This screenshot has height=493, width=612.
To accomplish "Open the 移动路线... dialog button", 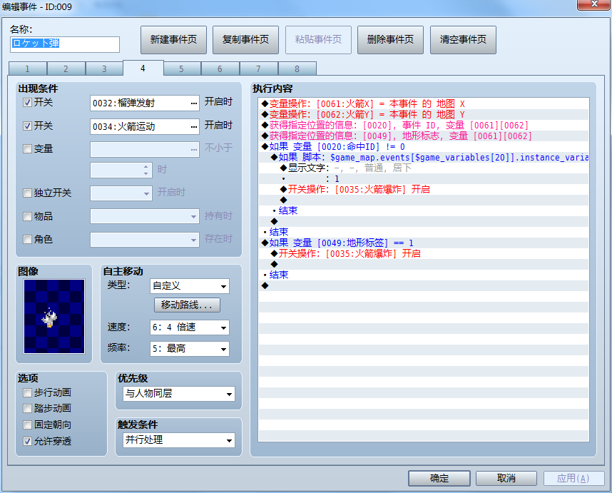I will pyautogui.click(x=187, y=305).
